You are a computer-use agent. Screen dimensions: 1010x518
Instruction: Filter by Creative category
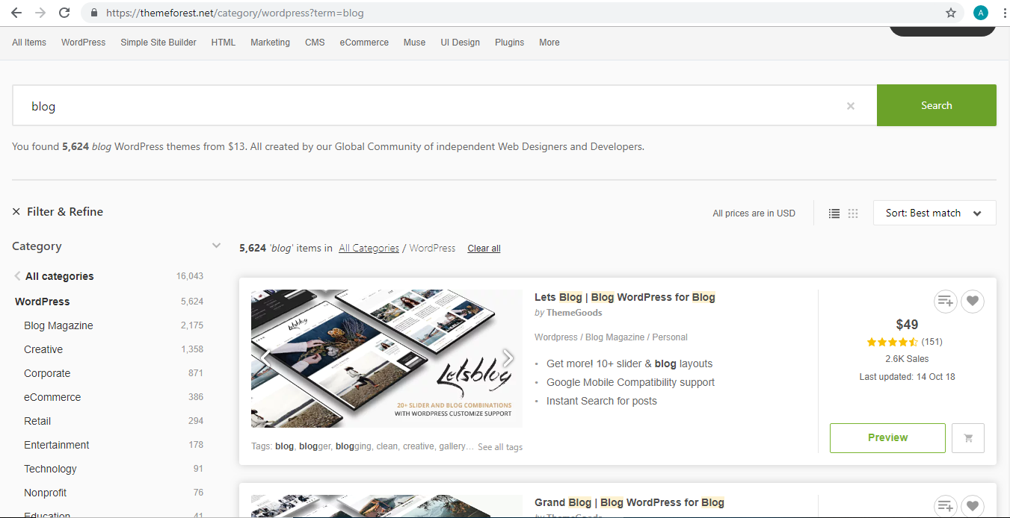[x=43, y=349]
